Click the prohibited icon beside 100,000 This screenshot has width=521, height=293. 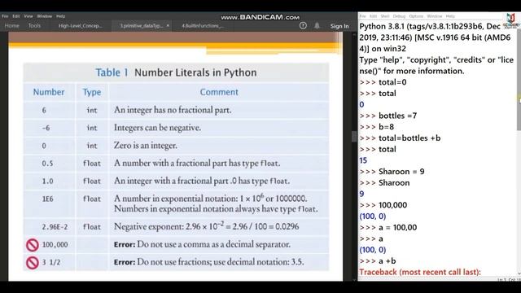33,245
